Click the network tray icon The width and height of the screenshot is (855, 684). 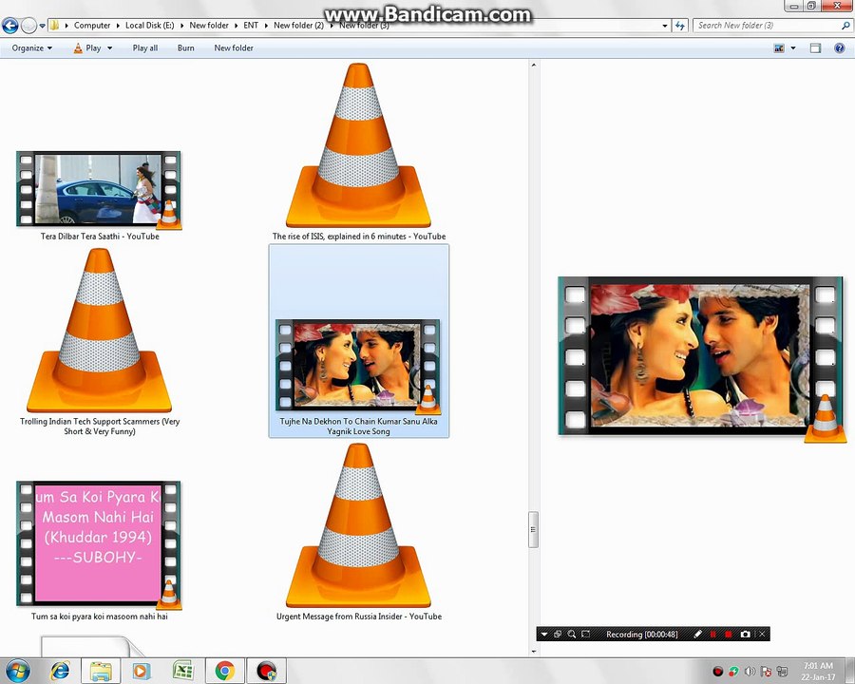[782, 672]
